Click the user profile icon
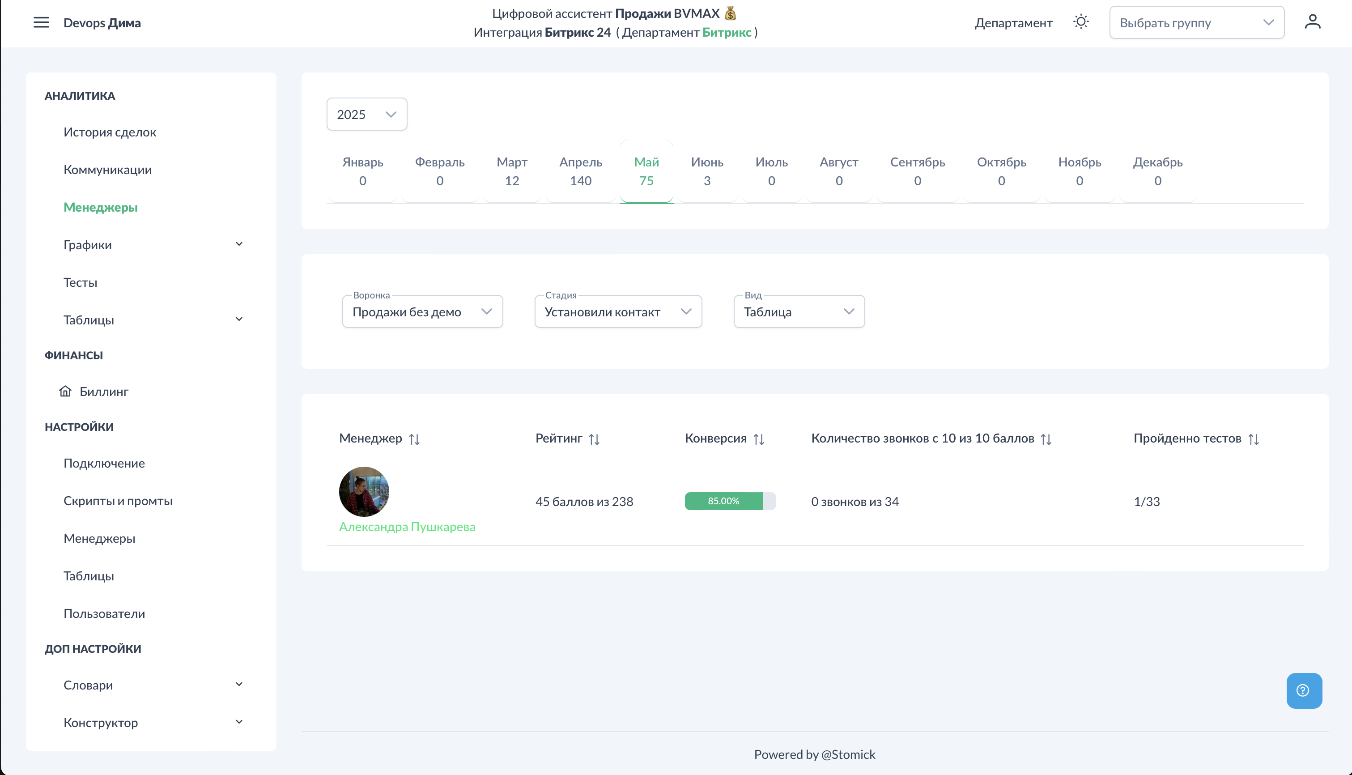The image size is (1352, 775). [1313, 22]
